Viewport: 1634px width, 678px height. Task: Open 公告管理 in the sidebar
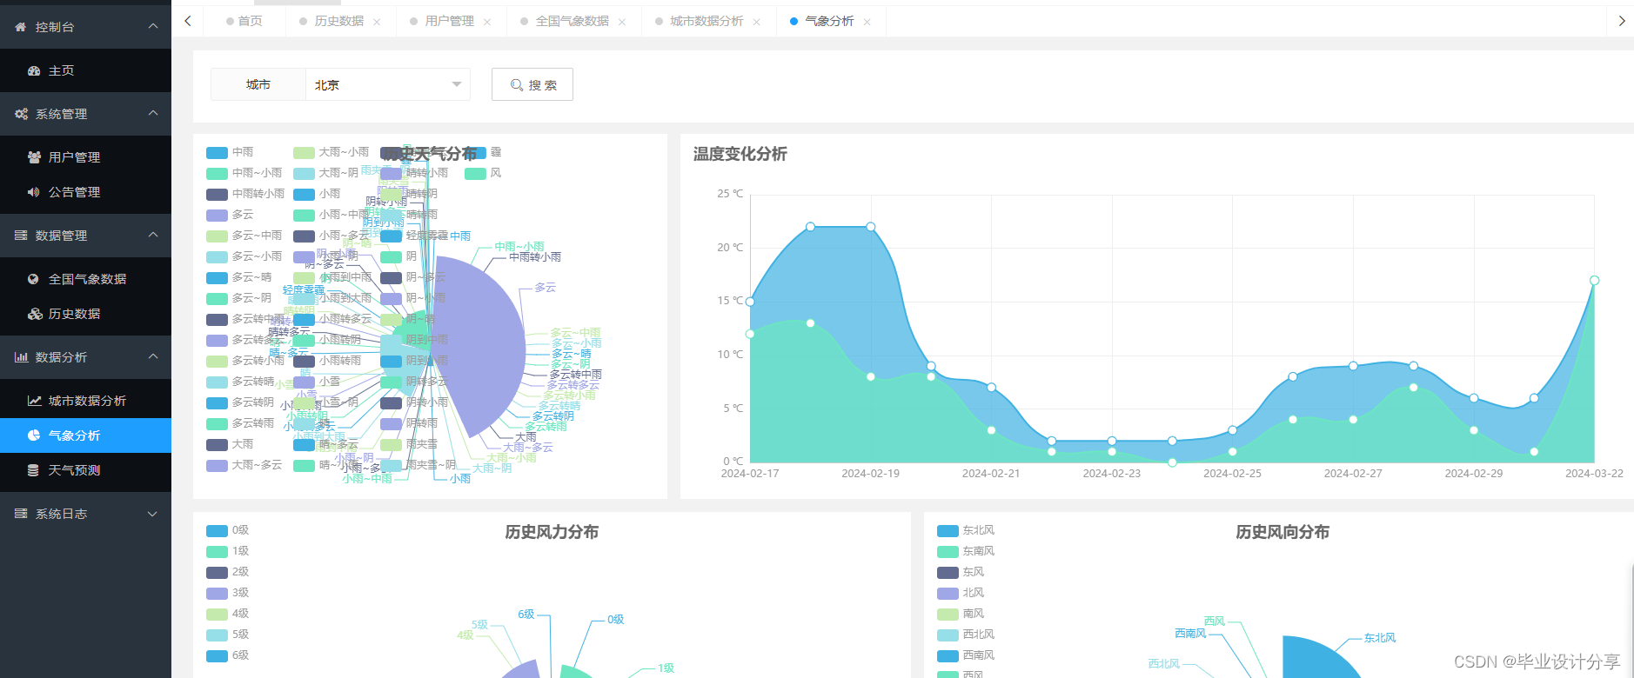coord(85,192)
